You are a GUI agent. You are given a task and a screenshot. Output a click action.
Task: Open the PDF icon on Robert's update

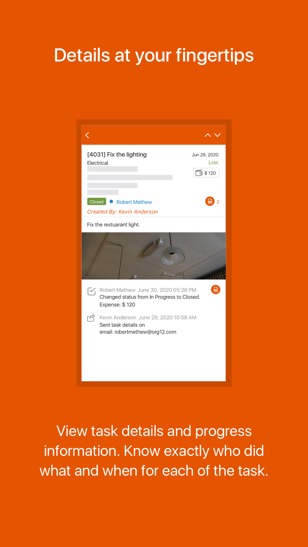tap(216, 289)
